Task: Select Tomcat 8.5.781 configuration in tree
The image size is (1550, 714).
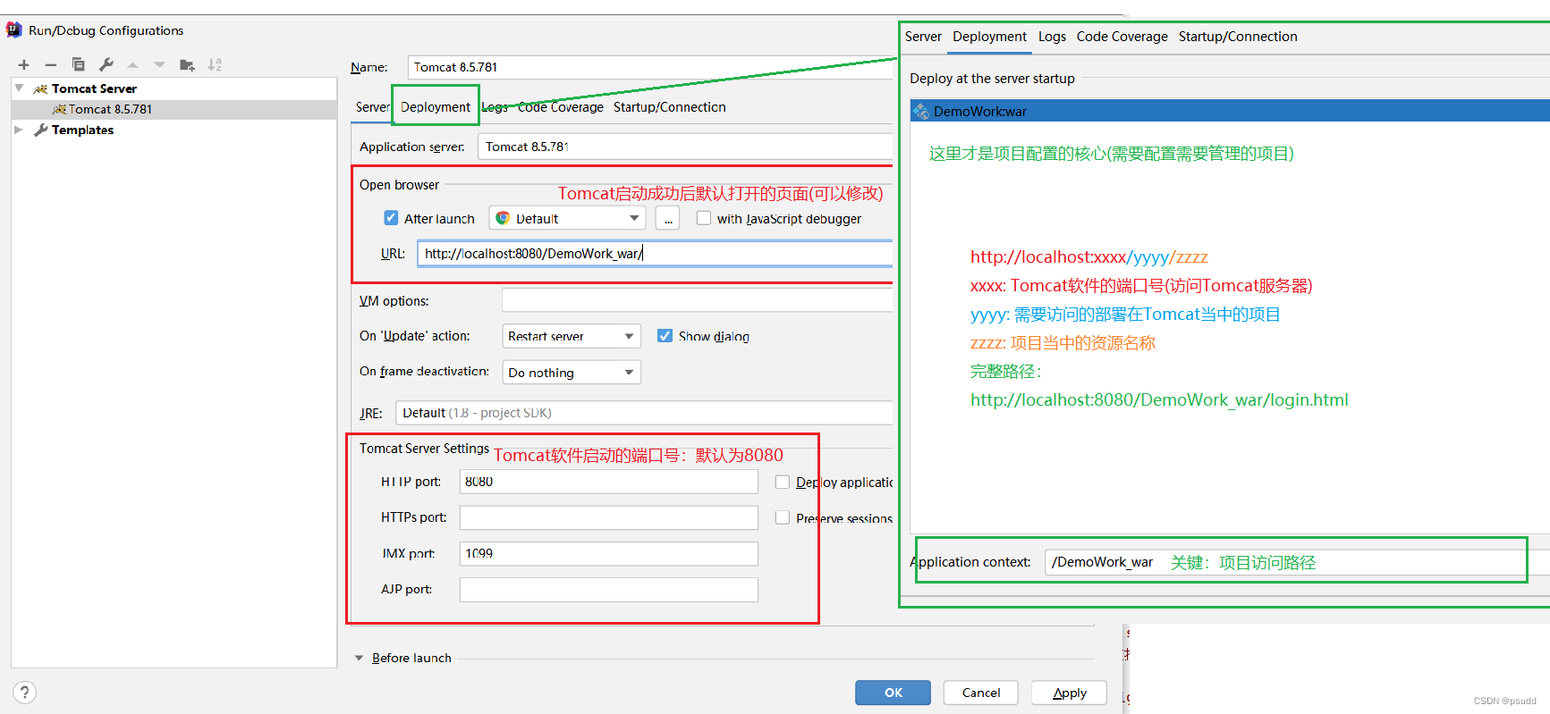Action: click(174, 109)
